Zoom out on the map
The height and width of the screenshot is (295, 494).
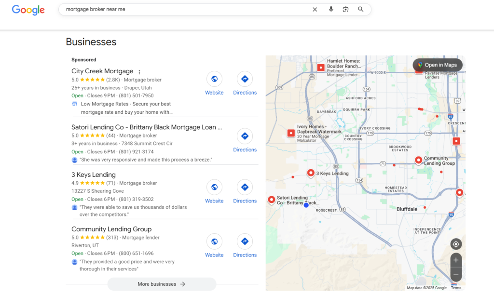(x=456, y=275)
